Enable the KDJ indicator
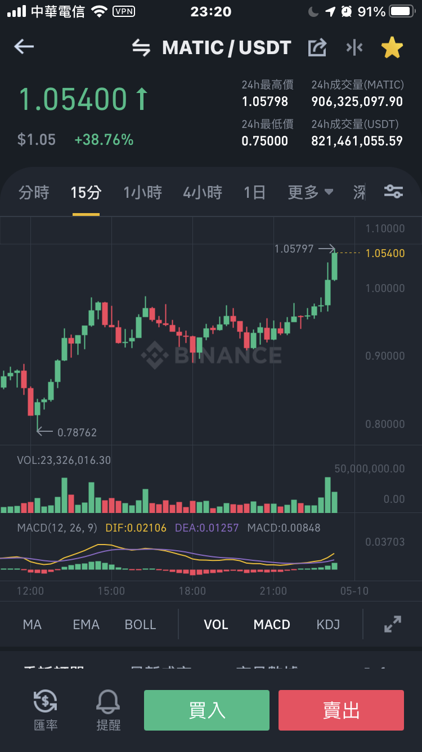The height and width of the screenshot is (752, 422). click(x=328, y=625)
